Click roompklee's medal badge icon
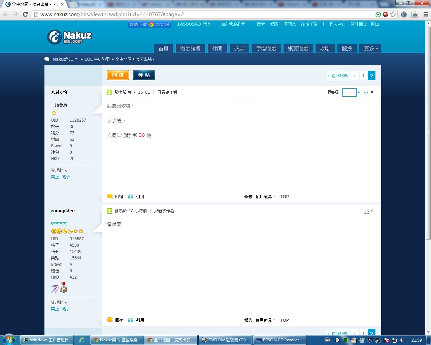 click(x=64, y=288)
